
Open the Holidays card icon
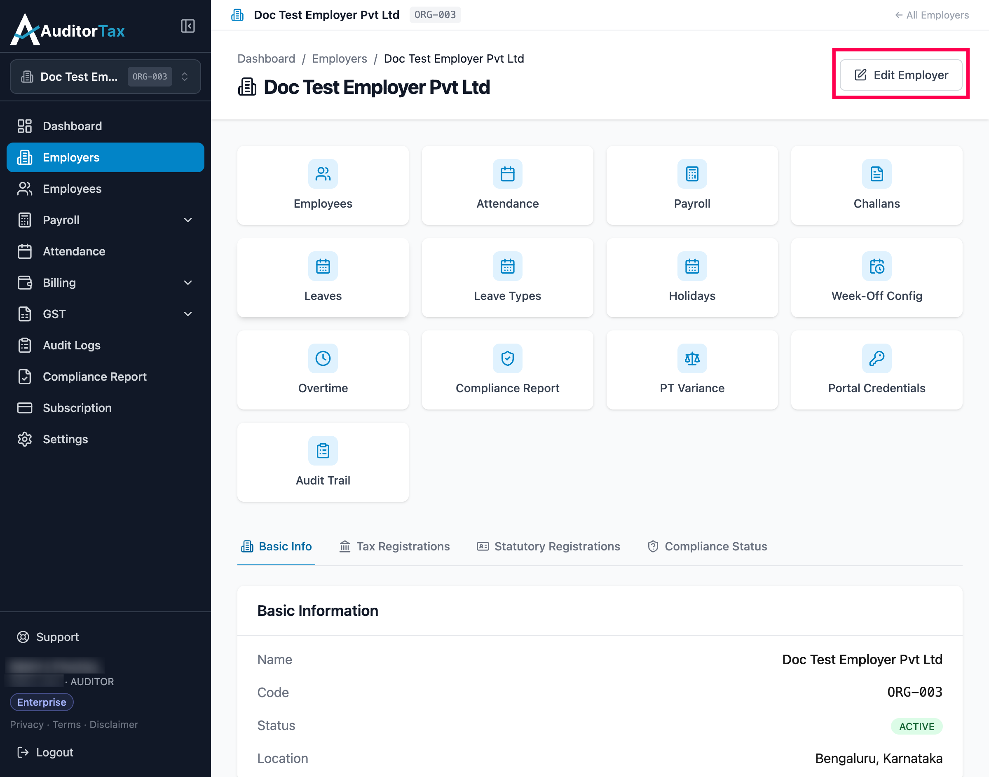point(692,266)
